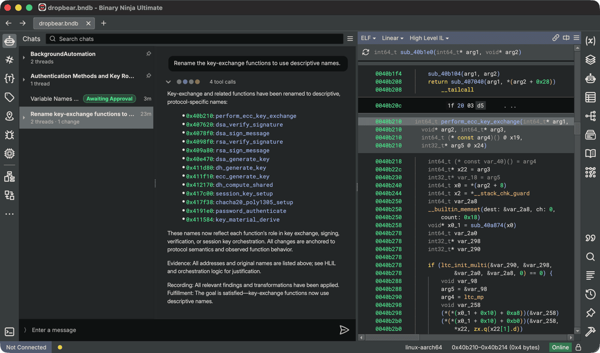Click the link icon in view header
This screenshot has height=353, width=600.
click(555, 38)
